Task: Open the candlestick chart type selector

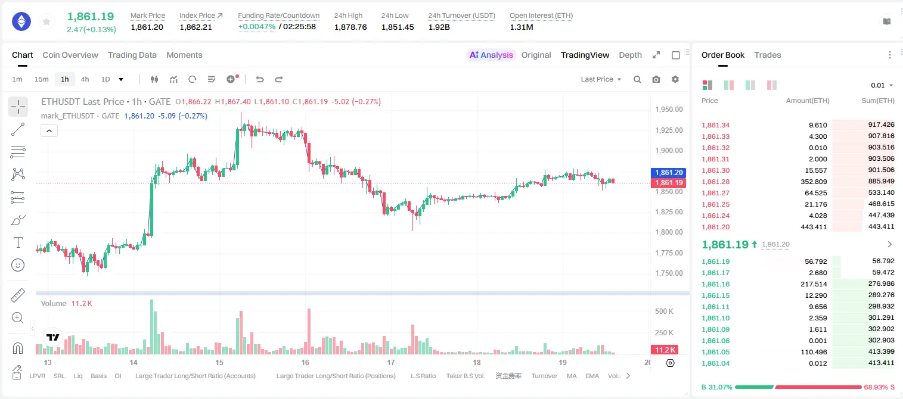Action: click(154, 79)
